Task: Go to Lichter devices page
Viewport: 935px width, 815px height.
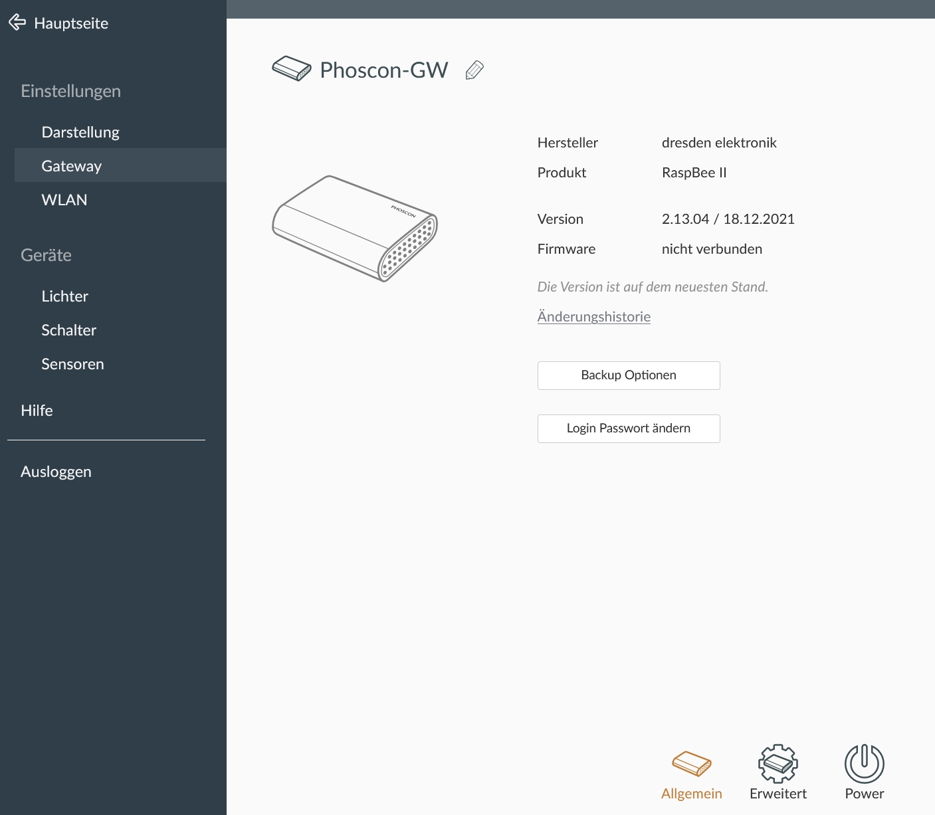Action: [65, 296]
